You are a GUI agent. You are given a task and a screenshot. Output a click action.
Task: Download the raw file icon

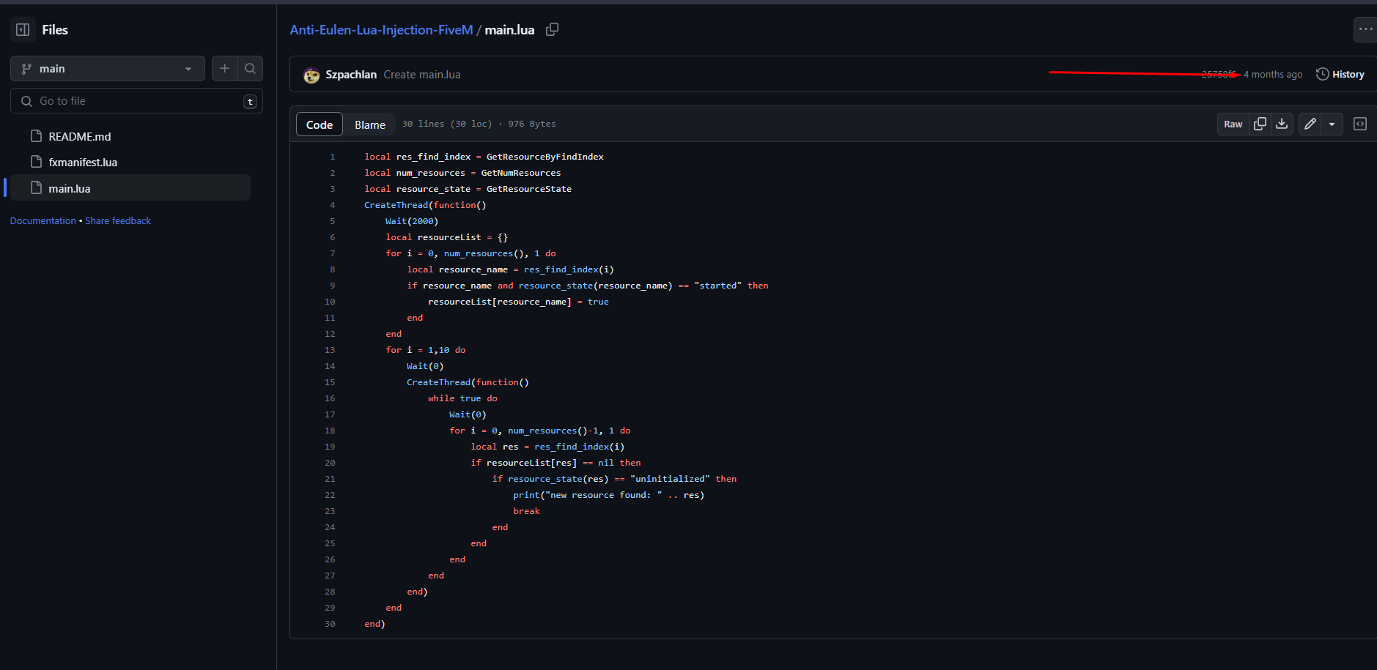pos(1282,124)
